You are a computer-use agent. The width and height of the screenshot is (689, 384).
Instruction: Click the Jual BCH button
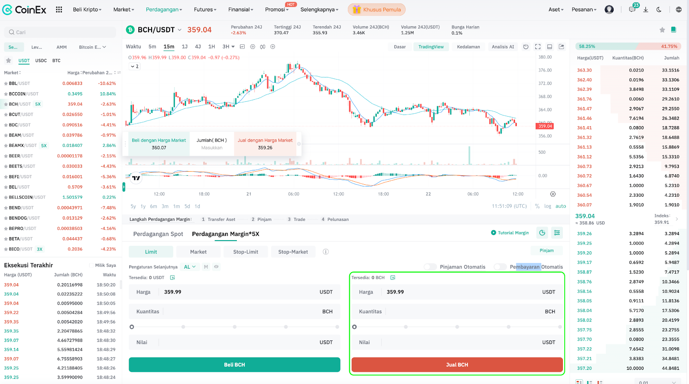coord(457,365)
